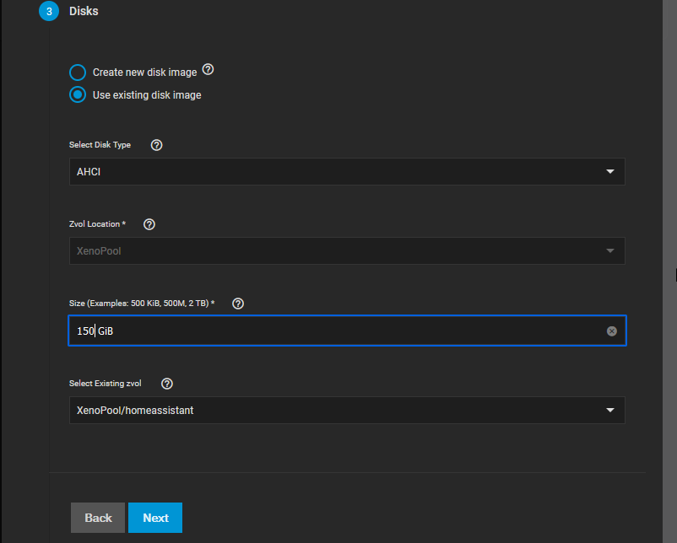
Task: Click the step 3 Disks circle icon
Action: click(49, 11)
